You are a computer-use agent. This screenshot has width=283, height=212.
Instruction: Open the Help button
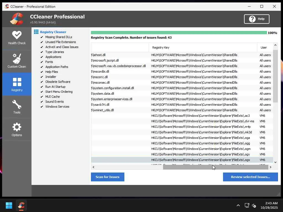click(256, 19)
